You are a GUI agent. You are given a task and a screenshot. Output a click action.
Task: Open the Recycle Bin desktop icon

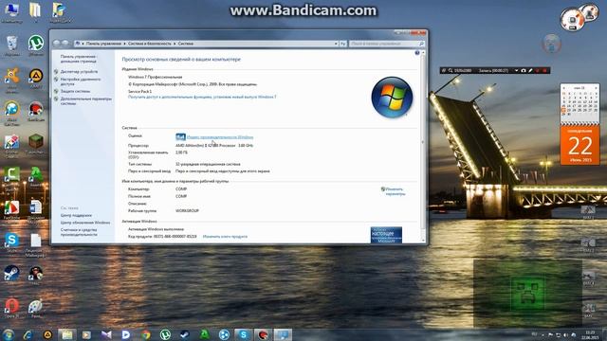point(11,44)
